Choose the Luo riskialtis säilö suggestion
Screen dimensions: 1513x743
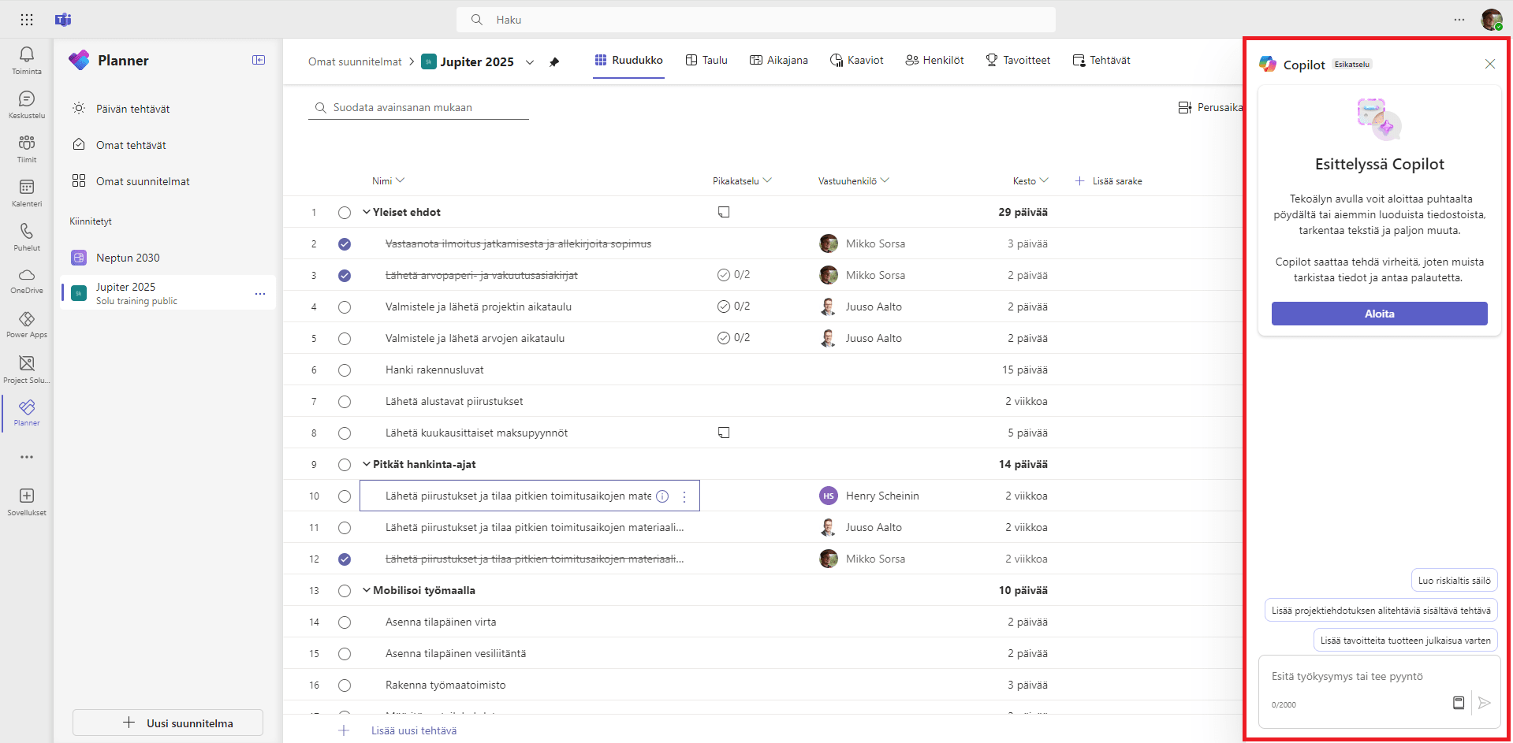[x=1454, y=581]
